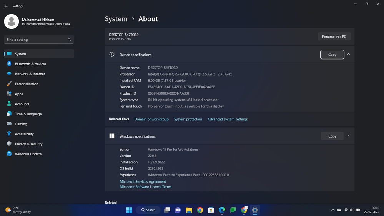Copy the Device specifications

(332, 55)
